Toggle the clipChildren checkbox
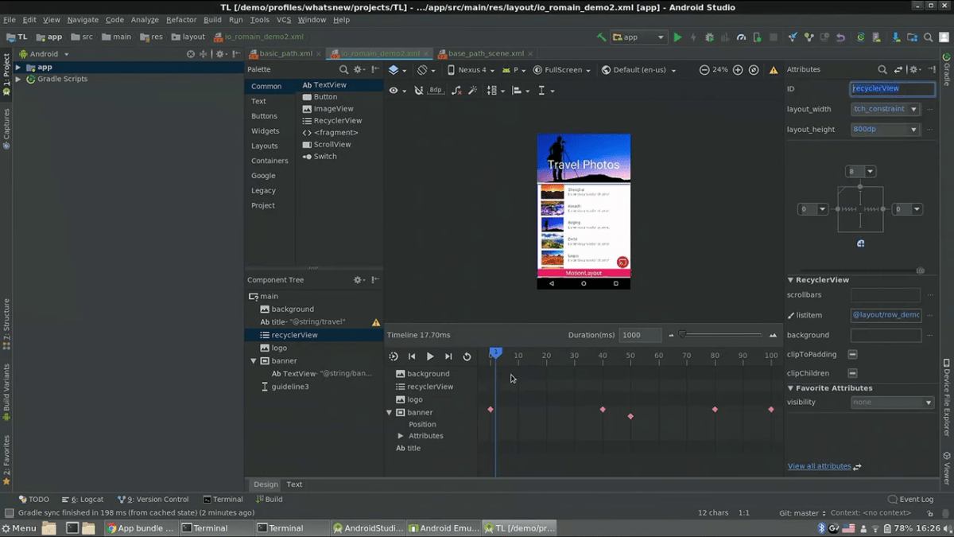954x537 pixels. 852,373
